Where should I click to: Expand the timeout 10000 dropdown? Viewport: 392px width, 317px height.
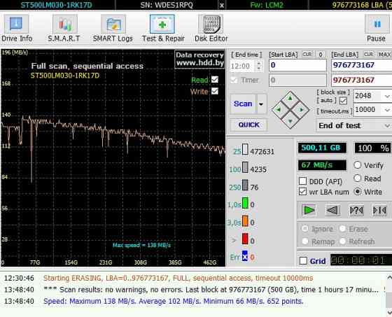click(387, 110)
